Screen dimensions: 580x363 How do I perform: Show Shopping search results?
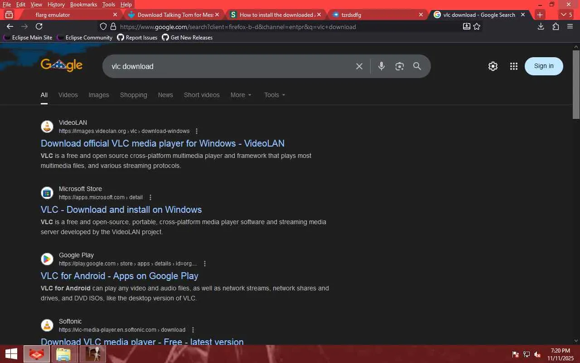[x=134, y=95]
